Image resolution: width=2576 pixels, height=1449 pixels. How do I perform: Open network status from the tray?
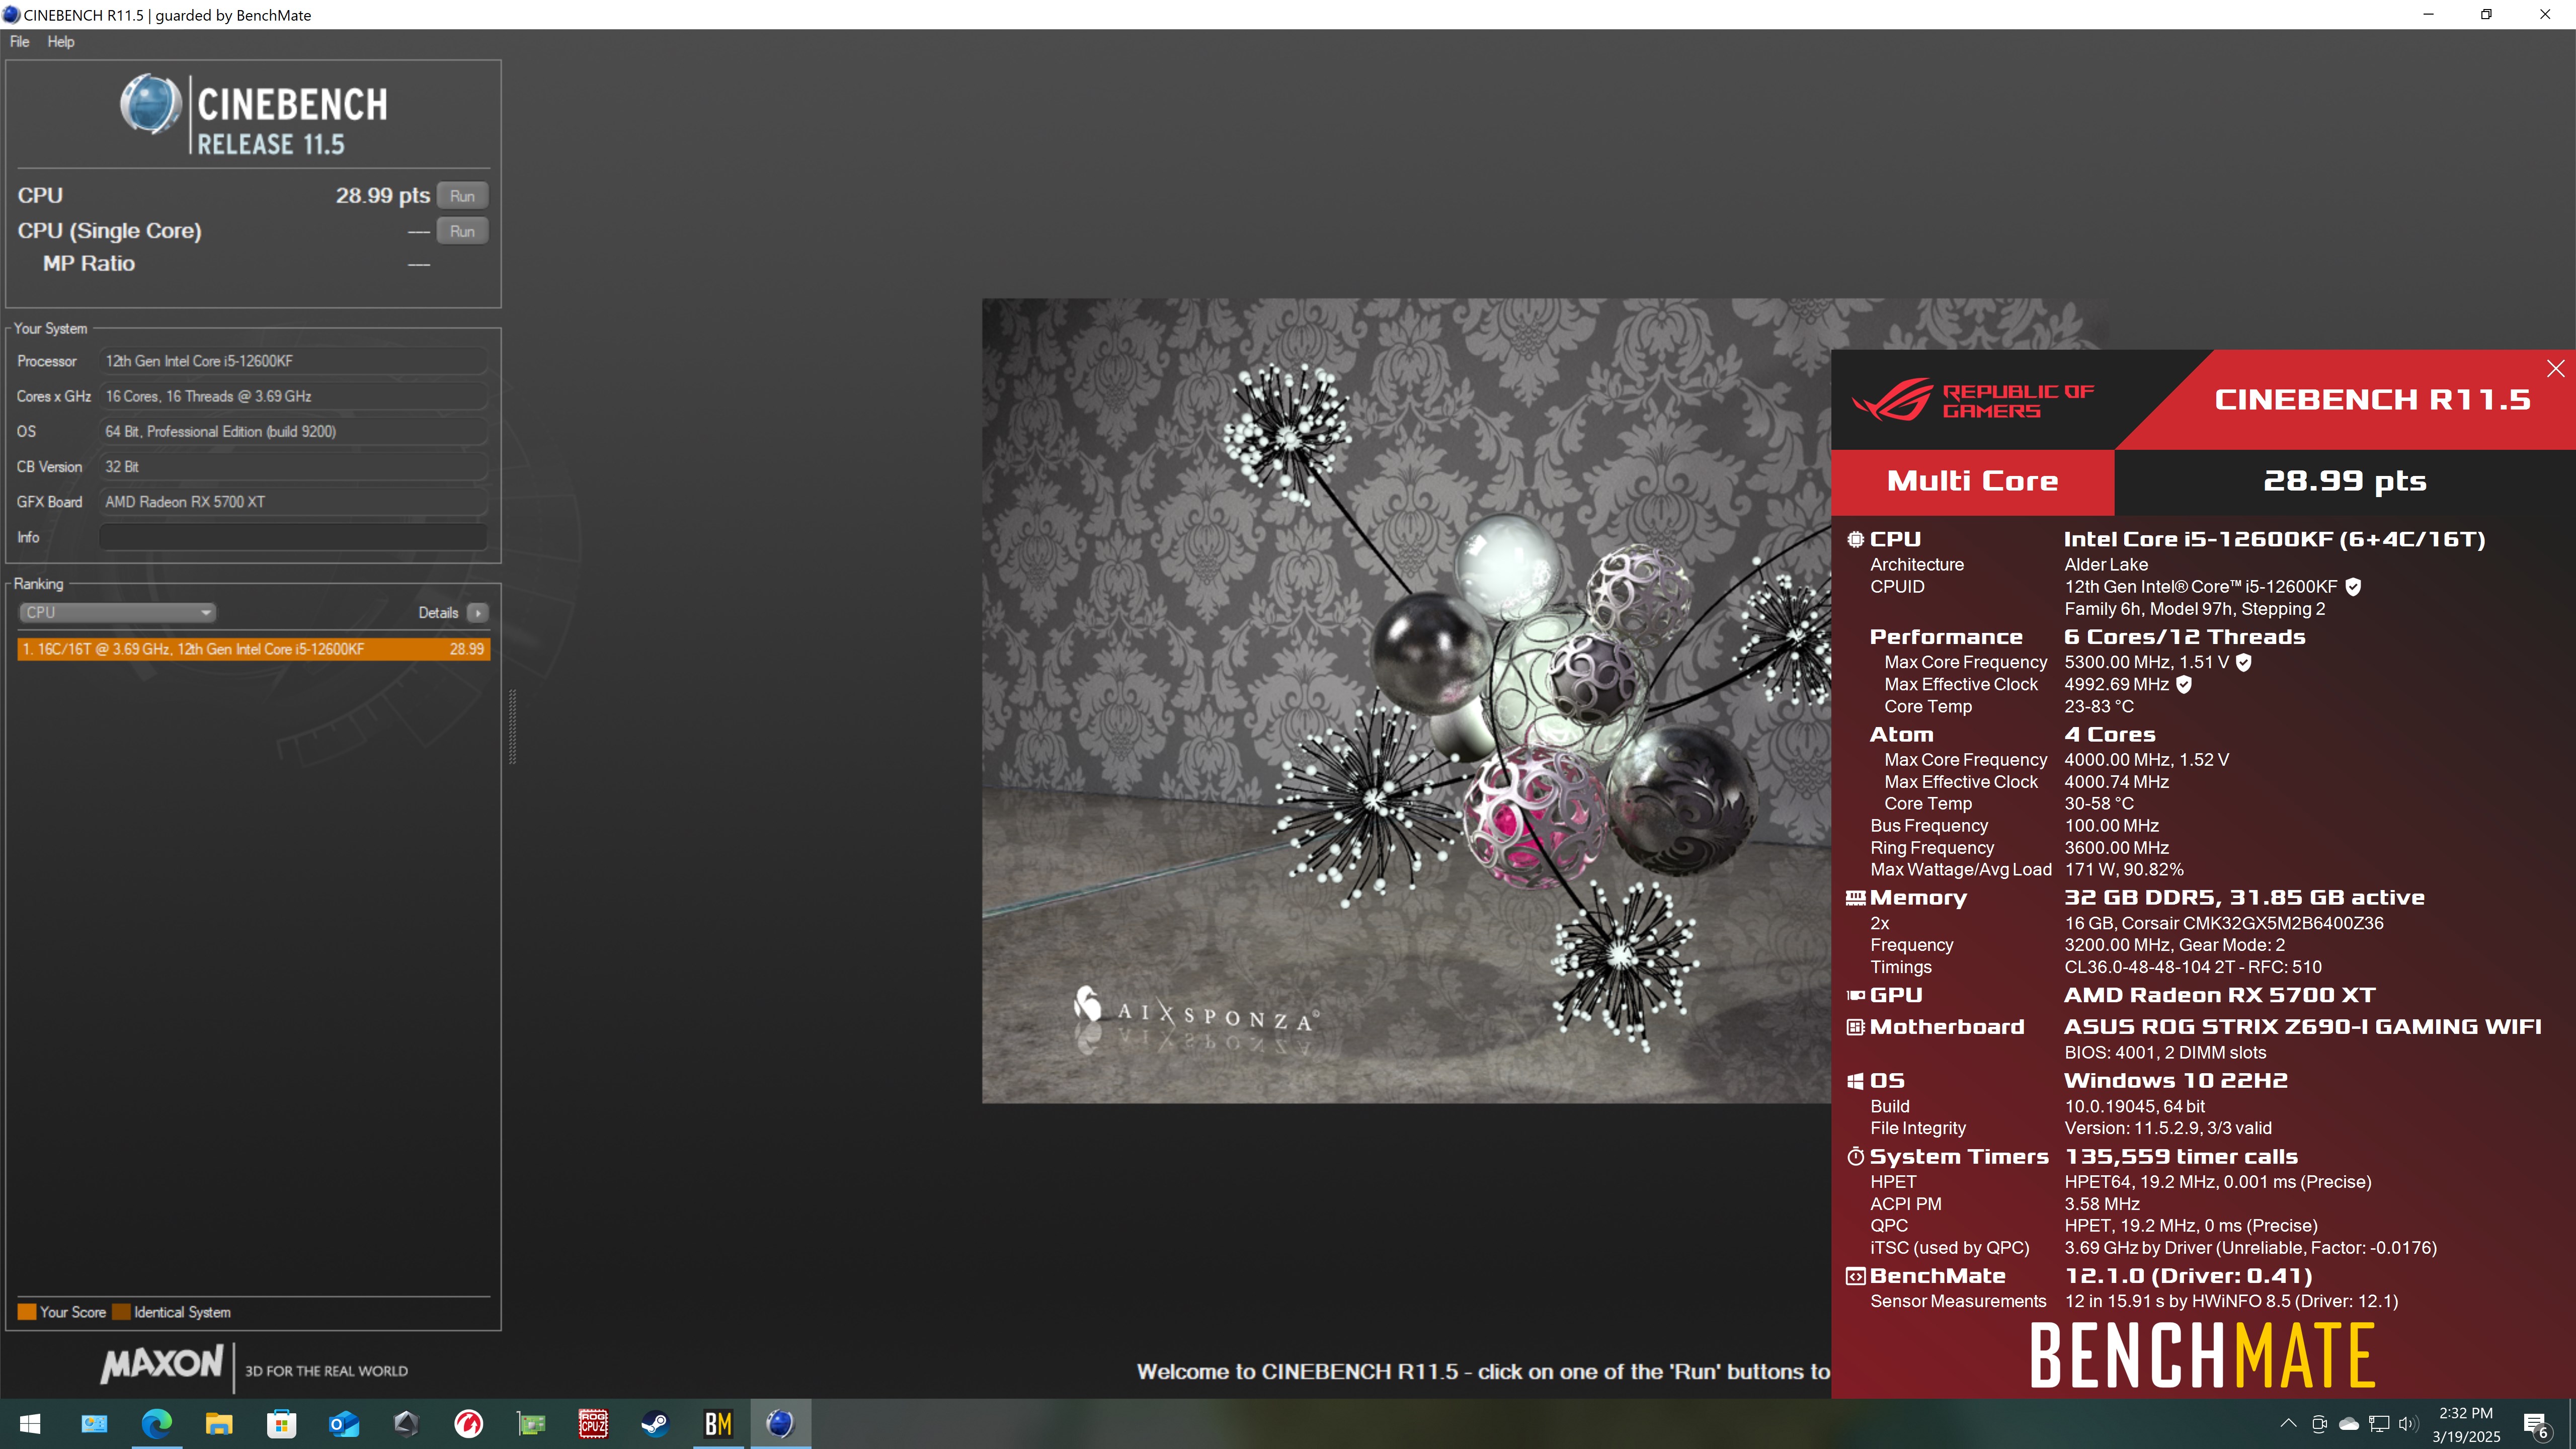click(2379, 1424)
